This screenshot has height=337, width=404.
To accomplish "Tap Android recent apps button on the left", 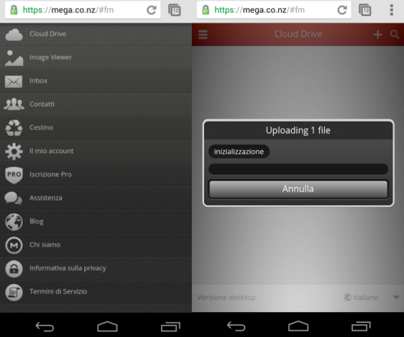I will (170, 327).
